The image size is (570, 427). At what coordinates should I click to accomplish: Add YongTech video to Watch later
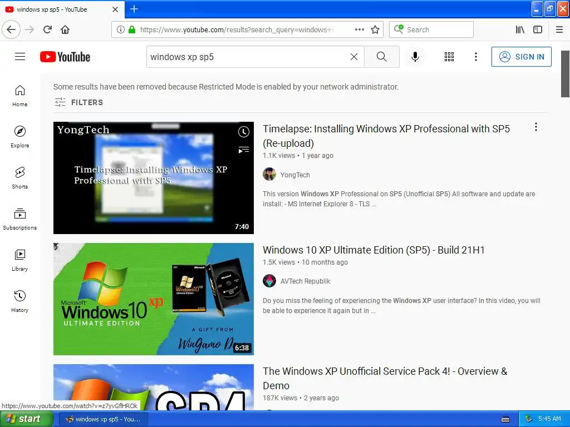(x=244, y=132)
